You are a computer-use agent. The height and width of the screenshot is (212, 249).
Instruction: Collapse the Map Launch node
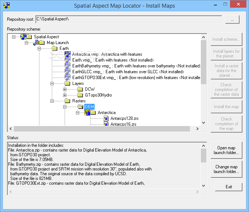(27, 43)
